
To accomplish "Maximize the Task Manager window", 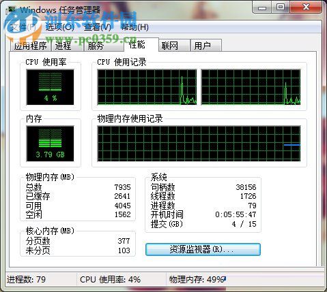I will [x=281, y=7].
